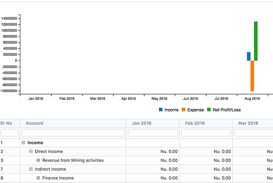The image size is (273, 183).
Task: Select the Income account text
Action: [35, 143]
